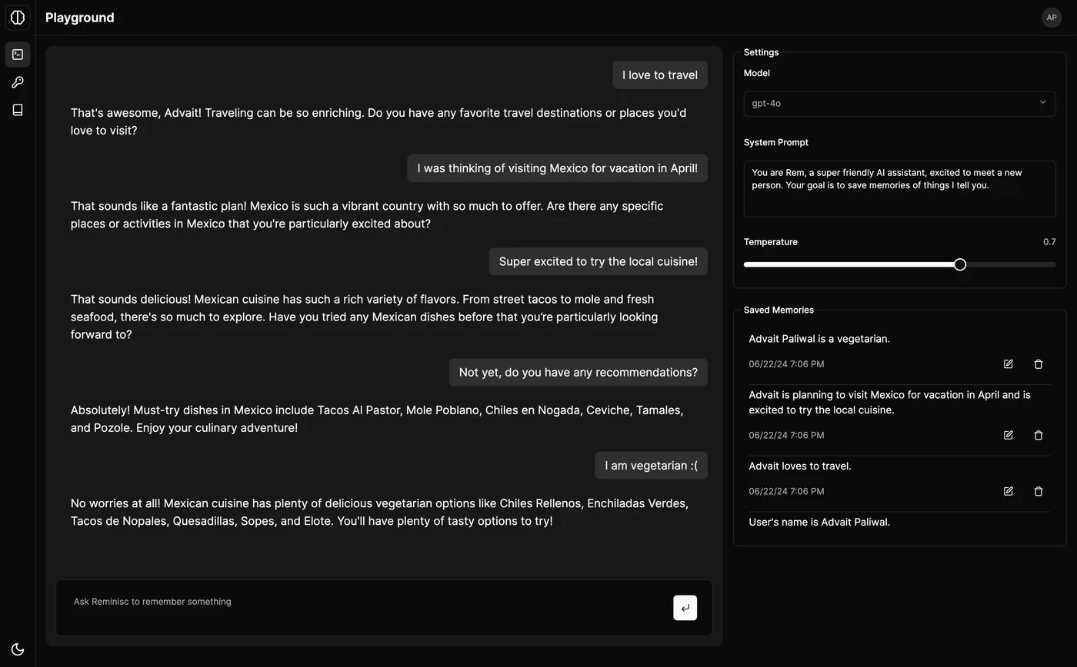The image size is (1077, 667).
Task: Click the 'I am vegetarian :(' bubble
Action: tap(651, 465)
